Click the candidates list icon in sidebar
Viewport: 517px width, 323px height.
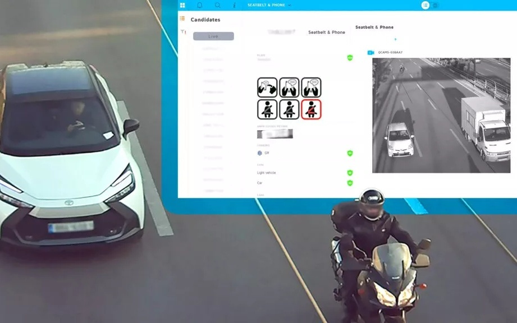[182, 19]
